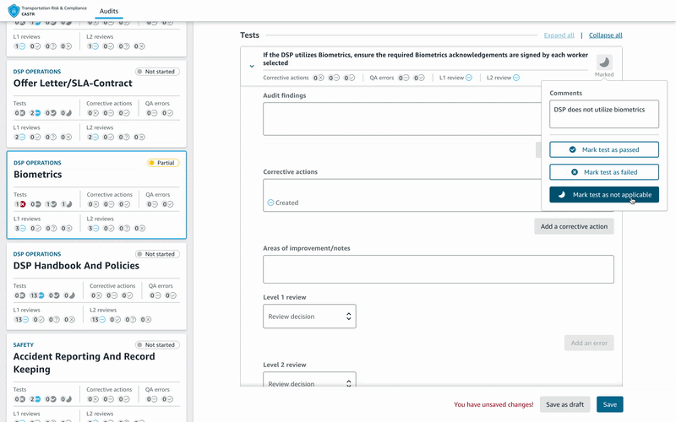Click L2 reviews pending icon in DSP Handbook card
This screenshot has width=676, height=422.
click(x=102, y=320)
